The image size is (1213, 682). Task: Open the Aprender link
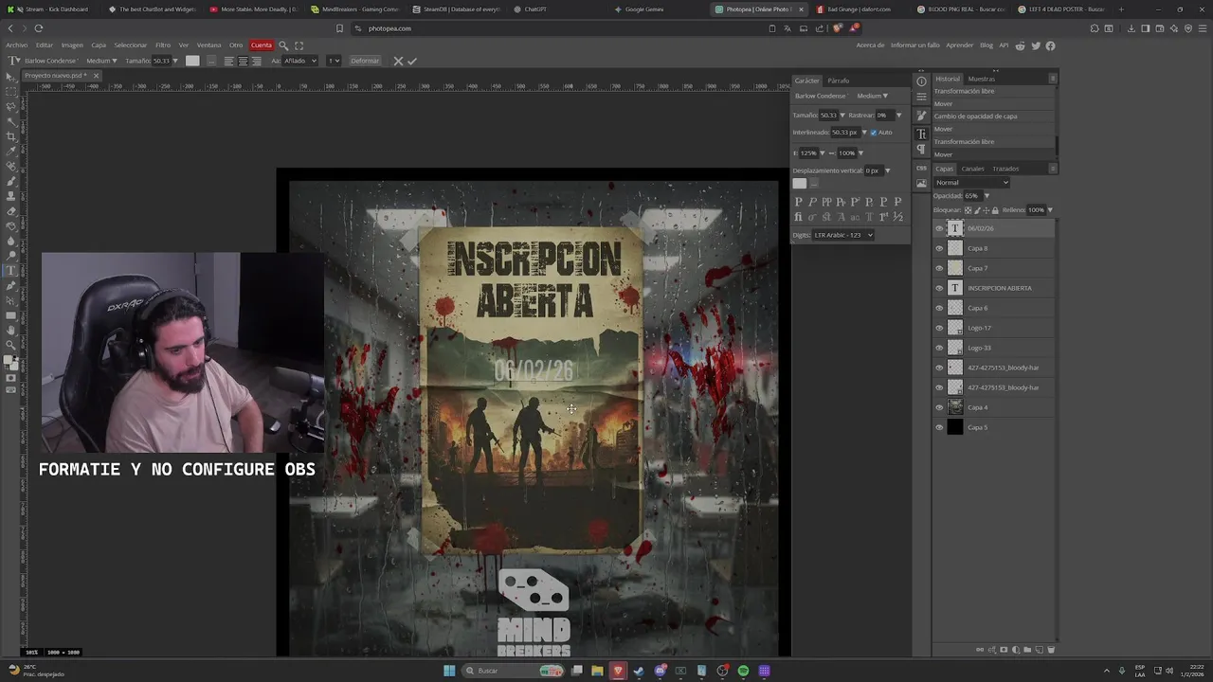tap(959, 45)
